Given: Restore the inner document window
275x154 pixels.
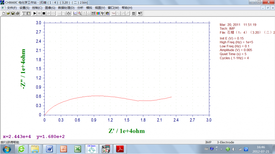Looking at the screenshot, I should tap(268, 8).
